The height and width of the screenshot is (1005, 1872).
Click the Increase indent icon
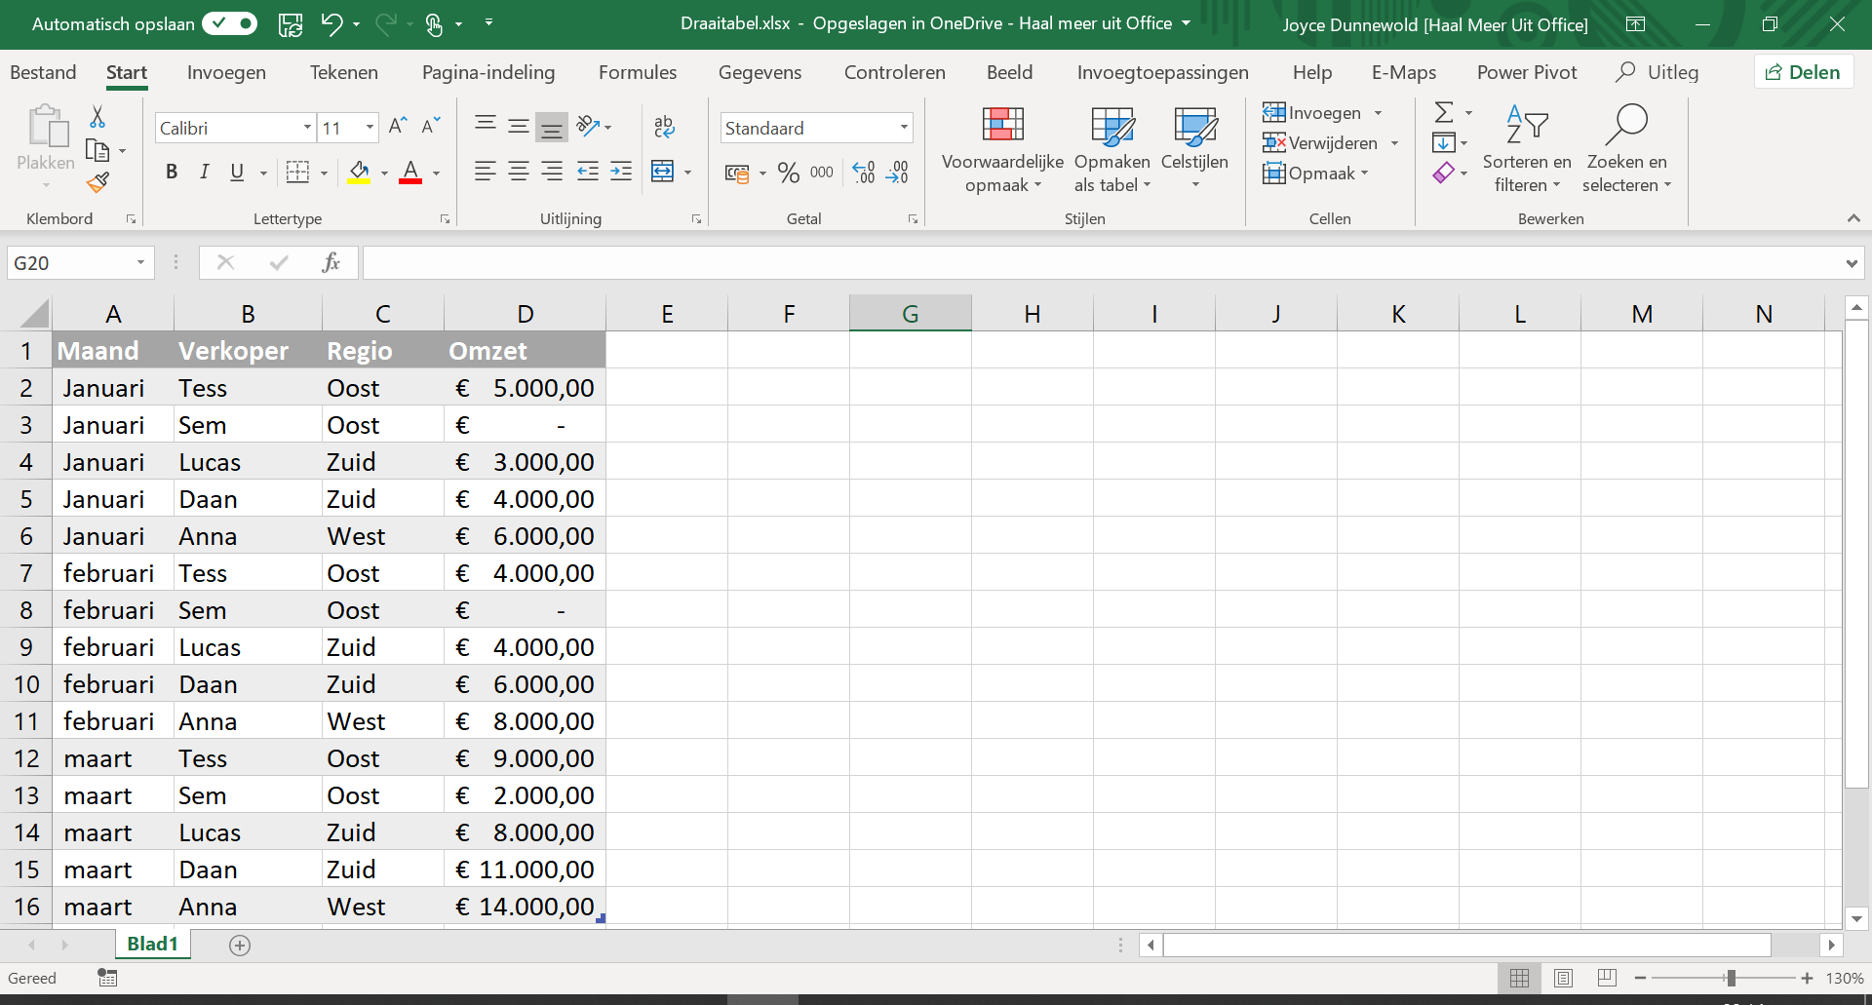coord(621,172)
